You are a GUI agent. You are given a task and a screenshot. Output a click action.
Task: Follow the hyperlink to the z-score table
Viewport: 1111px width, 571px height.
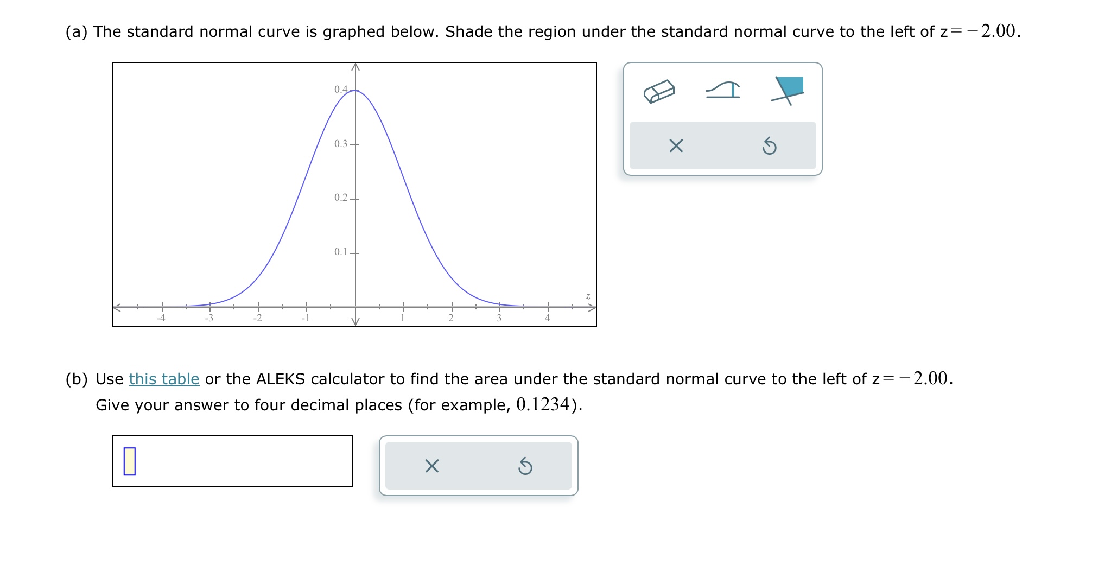click(163, 379)
